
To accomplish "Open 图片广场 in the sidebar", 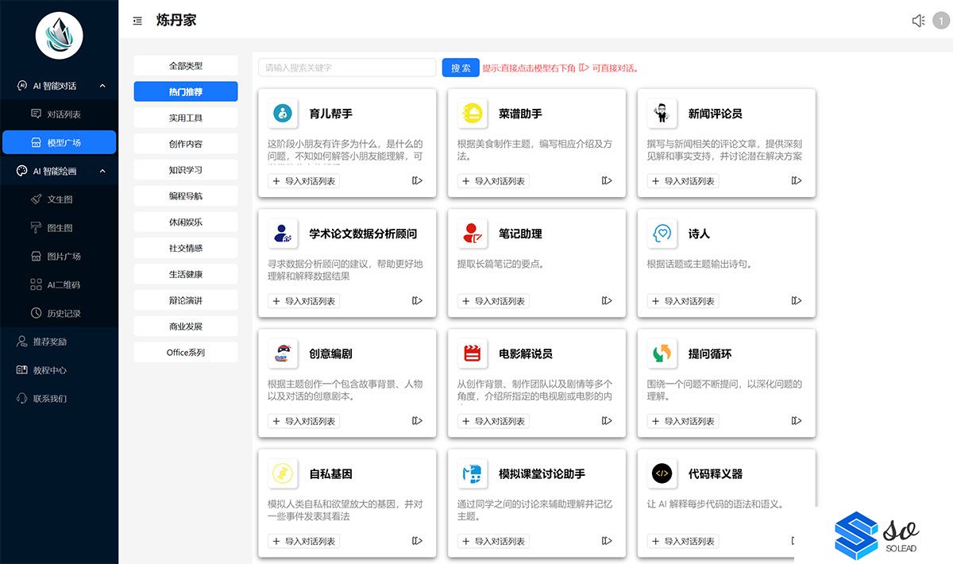I will tap(59, 257).
